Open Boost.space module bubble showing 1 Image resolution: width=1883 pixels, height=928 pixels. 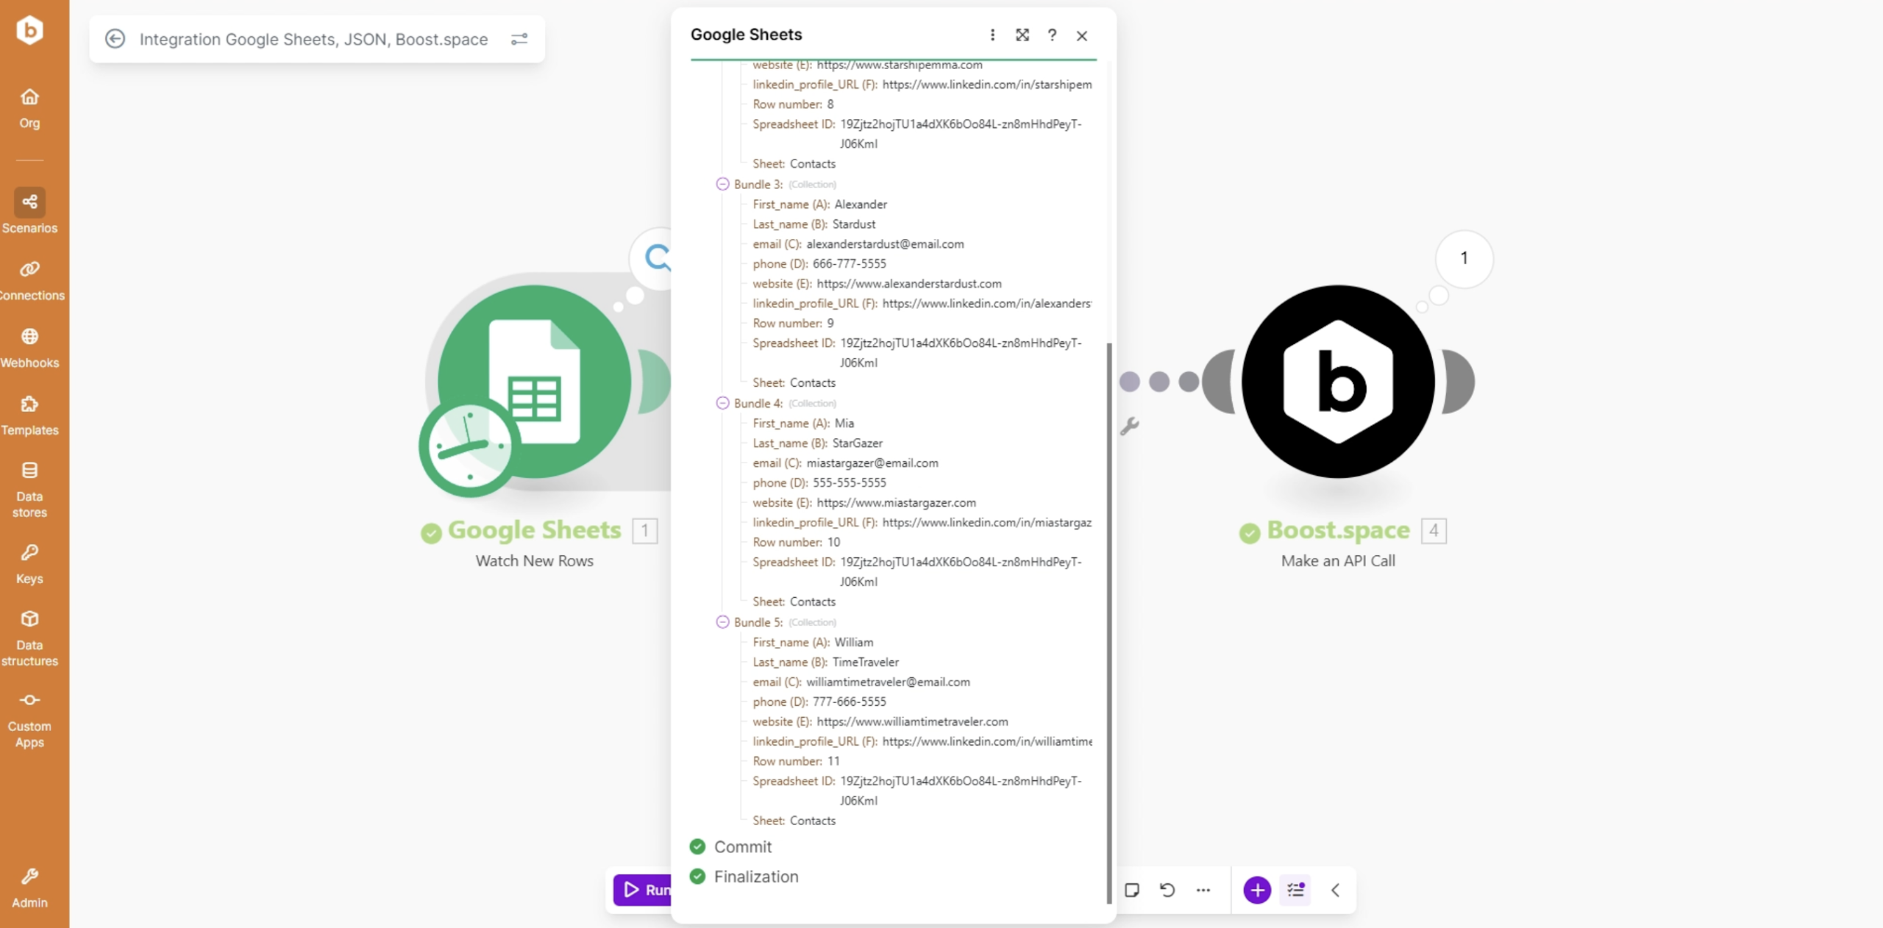(1464, 258)
